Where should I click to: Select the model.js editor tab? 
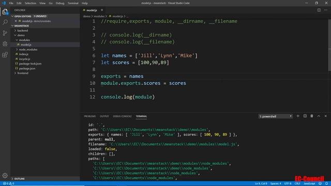92,10
